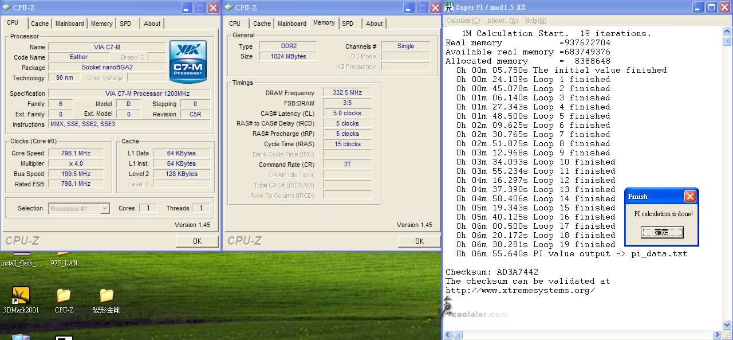Confirm the Finish dialog with 確定
The width and height of the screenshot is (733, 340).
coord(662,232)
